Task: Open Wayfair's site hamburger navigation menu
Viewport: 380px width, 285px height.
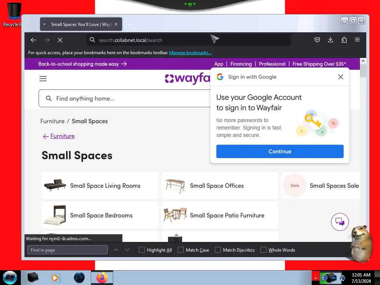Action: coord(43,79)
